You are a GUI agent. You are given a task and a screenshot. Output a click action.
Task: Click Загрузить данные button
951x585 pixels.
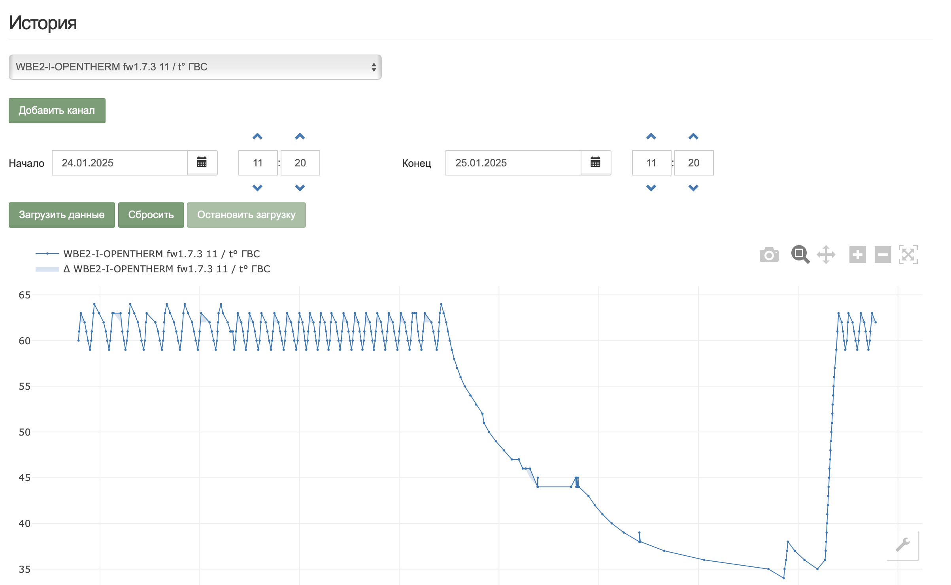click(x=62, y=215)
